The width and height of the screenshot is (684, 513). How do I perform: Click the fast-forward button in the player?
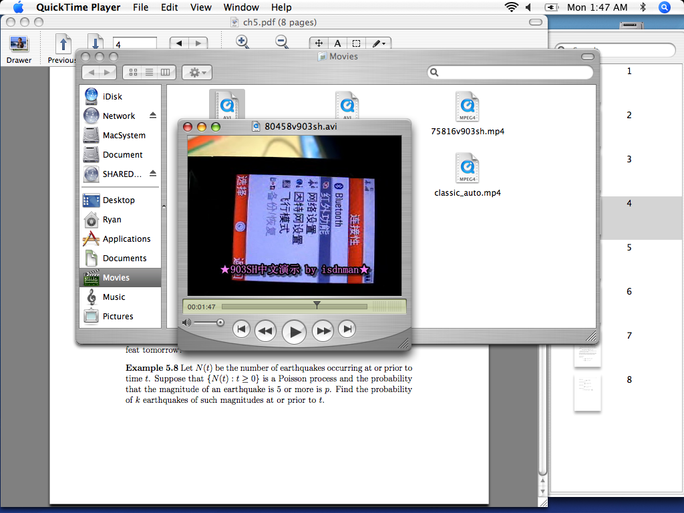point(323,330)
